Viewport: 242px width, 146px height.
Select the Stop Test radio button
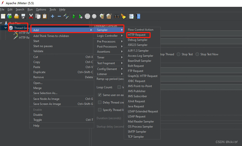(x=178, y=54)
